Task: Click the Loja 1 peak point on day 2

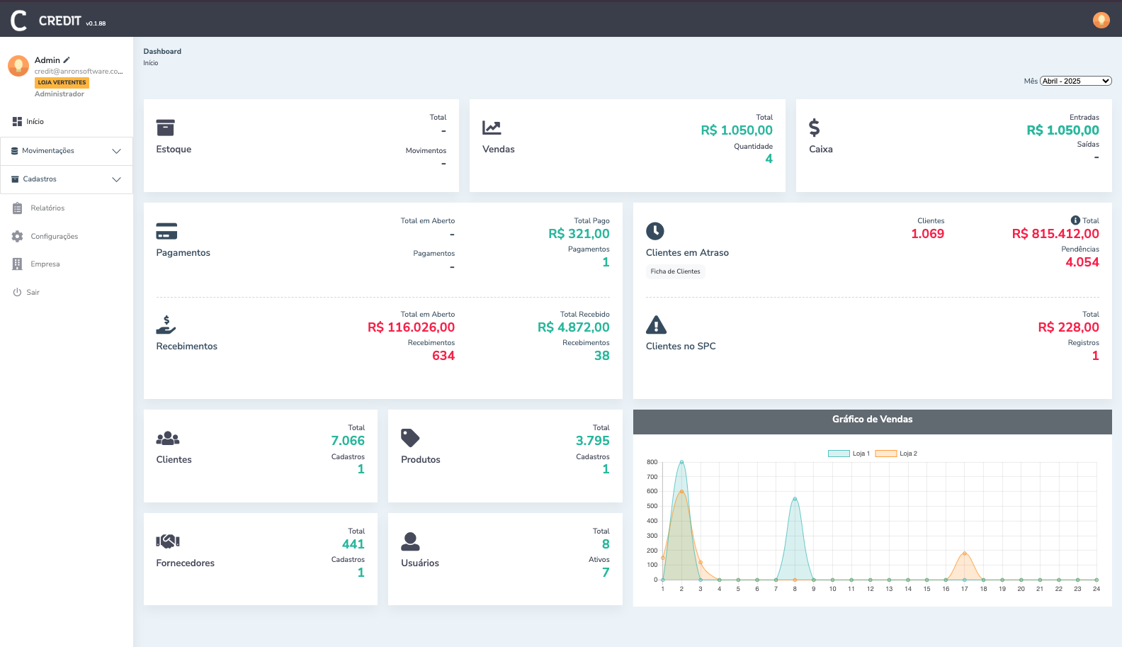Action: [681, 462]
